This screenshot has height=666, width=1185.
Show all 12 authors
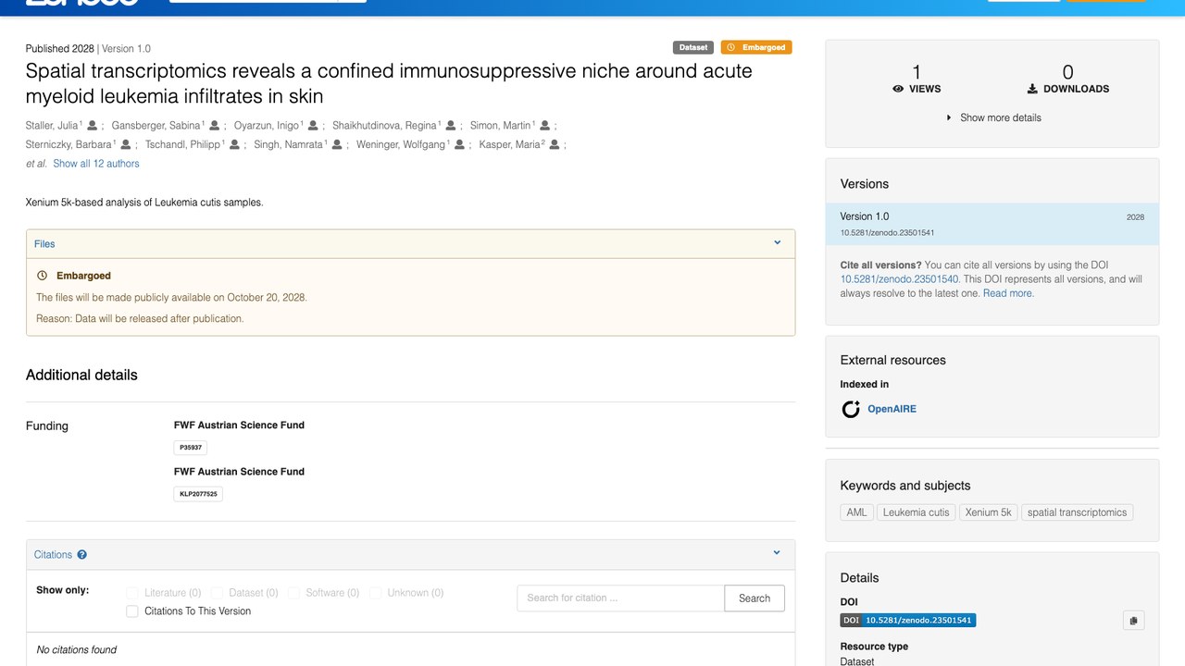(x=96, y=164)
